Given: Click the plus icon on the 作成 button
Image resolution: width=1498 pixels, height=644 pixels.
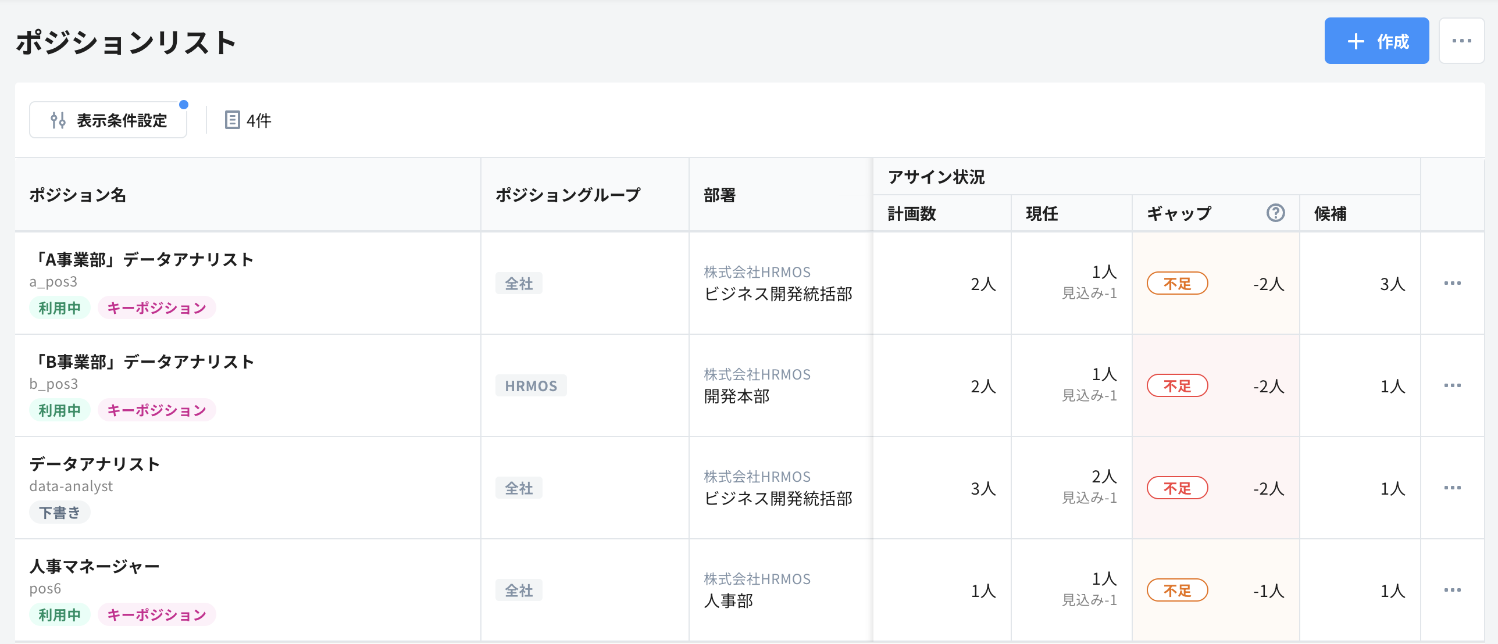Looking at the screenshot, I should point(1357,41).
